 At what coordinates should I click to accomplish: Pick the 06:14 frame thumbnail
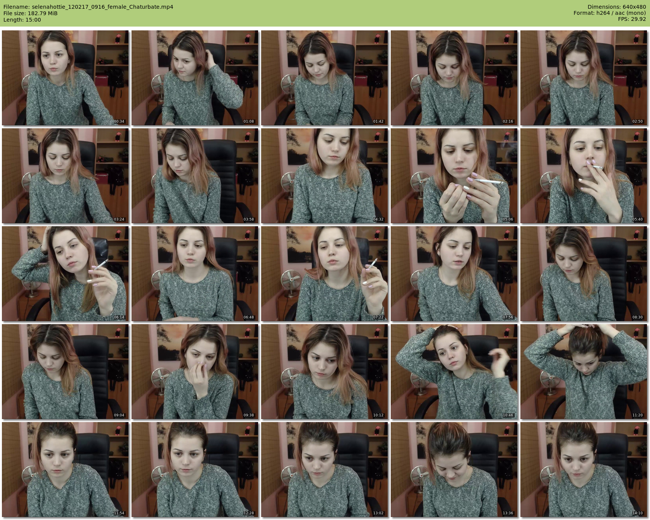tap(65, 274)
